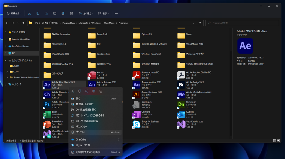Switch to large thumbnails view in status bar
285x159 pixels.
278,141
